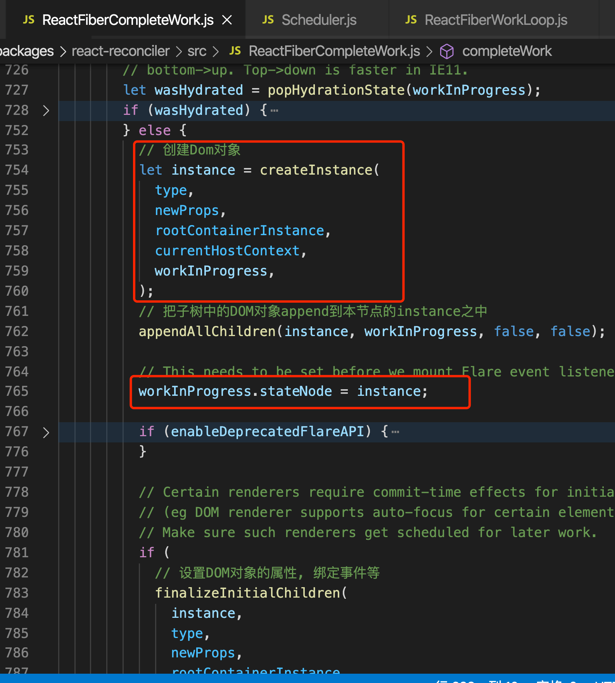
Task: Click the completeWork cube symbol icon
Action: tap(447, 51)
